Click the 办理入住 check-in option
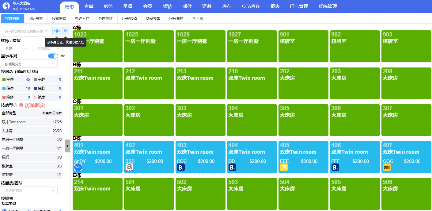 pyautogui.click(x=81, y=18)
